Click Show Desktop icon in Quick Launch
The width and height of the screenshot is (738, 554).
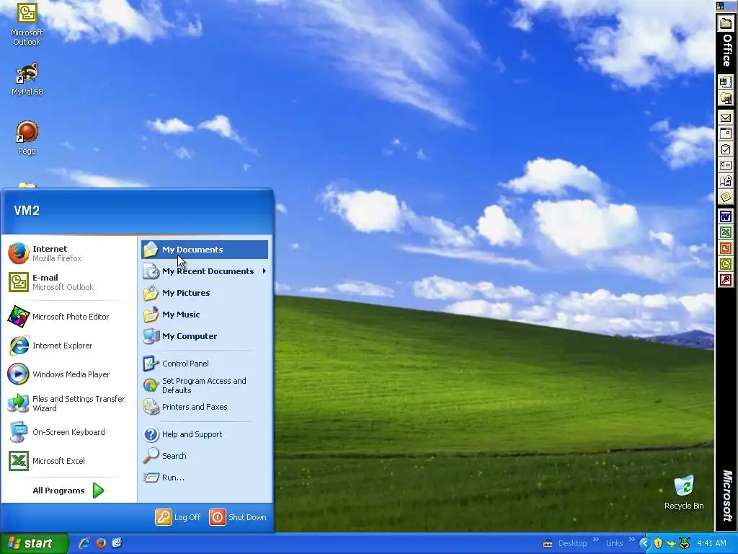point(117,543)
